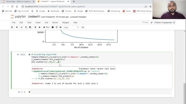The image size is (186, 104).
Task: Open the Cell menu
Action: (x=46, y=23)
